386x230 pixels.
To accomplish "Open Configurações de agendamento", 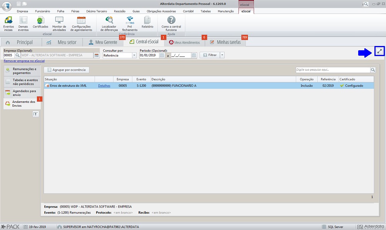I will pos(81,24).
